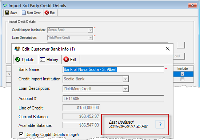This screenshot has width=200, height=140.
Task: Click the Edit Customer Bank Info title icon
Action: pyautogui.click(x=17, y=49)
